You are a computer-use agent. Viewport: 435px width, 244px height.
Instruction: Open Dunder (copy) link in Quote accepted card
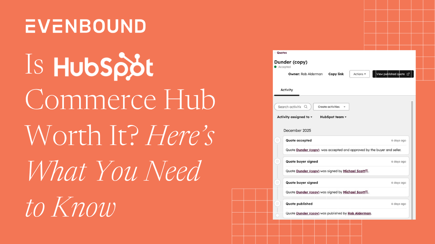click(x=308, y=150)
